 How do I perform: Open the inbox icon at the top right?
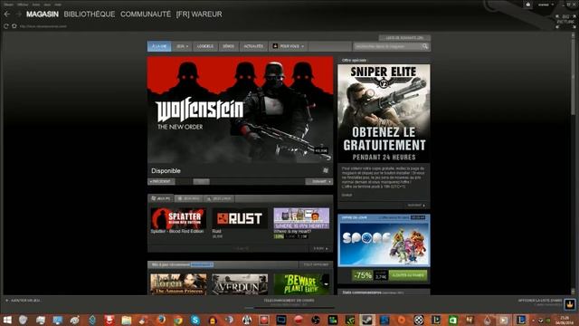(x=528, y=5)
